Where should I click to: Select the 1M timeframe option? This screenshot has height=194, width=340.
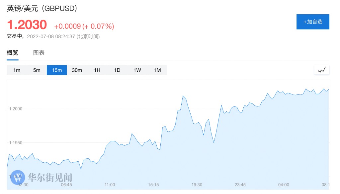tap(157, 70)
